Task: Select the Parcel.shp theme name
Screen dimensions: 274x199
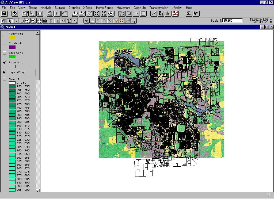Action: point(16,63)
